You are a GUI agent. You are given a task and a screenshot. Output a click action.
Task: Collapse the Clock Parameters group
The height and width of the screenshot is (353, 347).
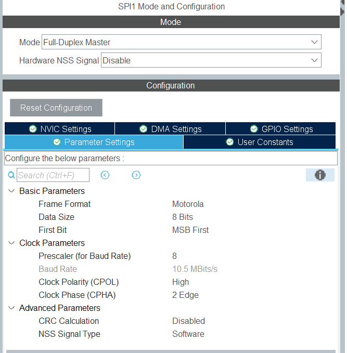11,243
